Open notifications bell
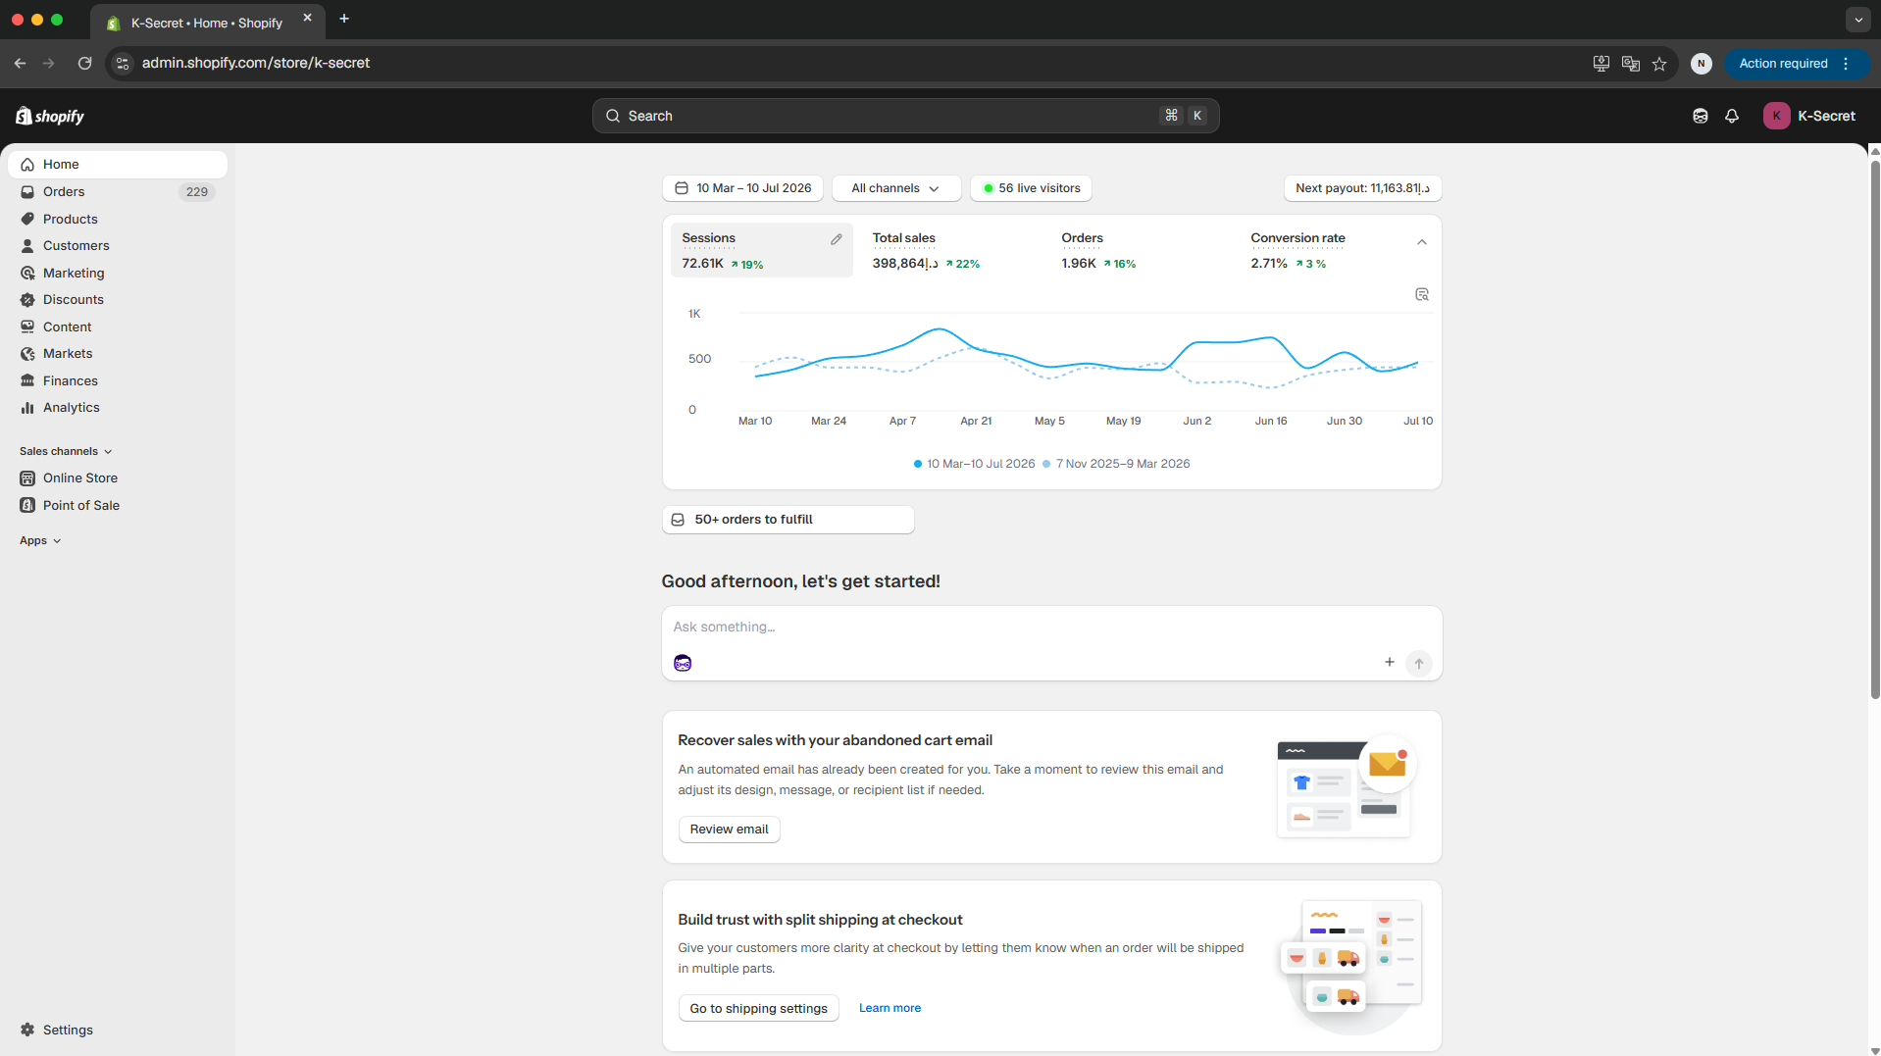This screenshot has height=1056, width=1881. click(1732, 116)
